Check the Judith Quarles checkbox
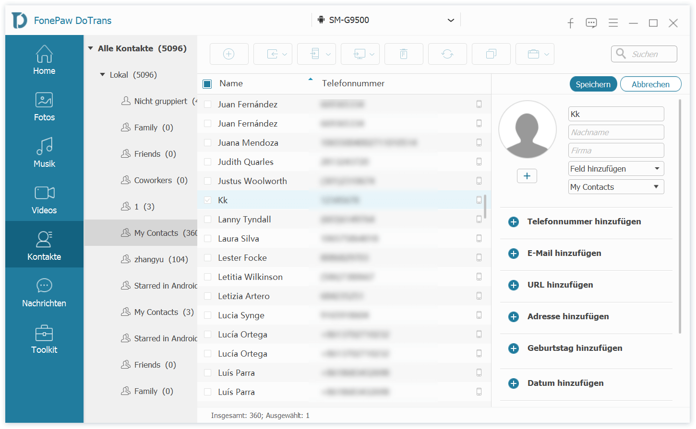The image size is (696, 429). pos(208,162)
